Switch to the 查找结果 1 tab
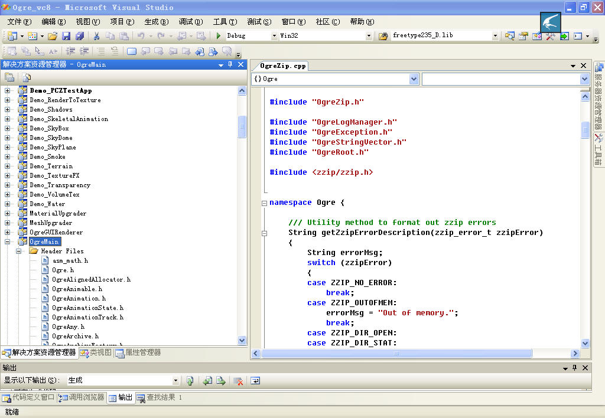Viewport: 605px width, 418px height. click(x=160, y=397)
